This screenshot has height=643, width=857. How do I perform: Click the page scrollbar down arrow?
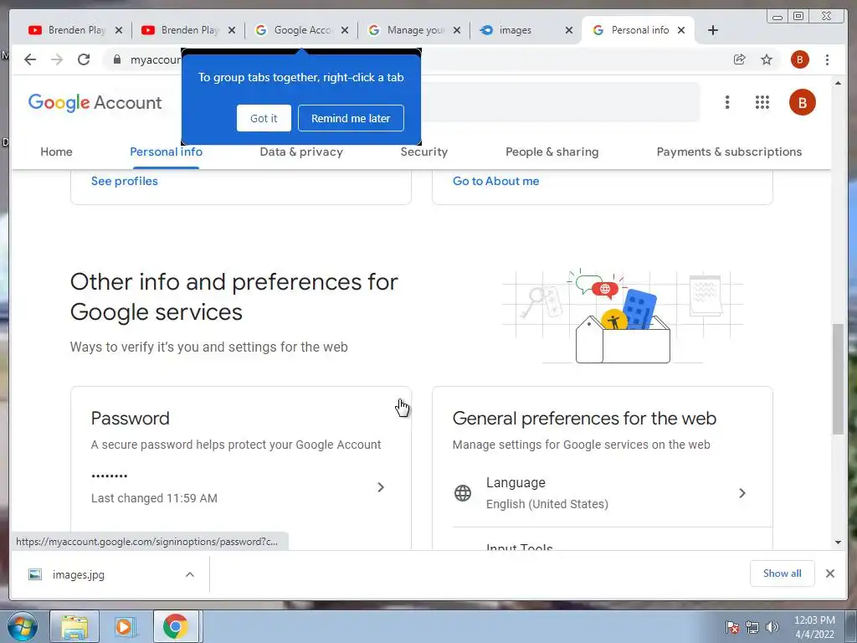pos(838,543)
